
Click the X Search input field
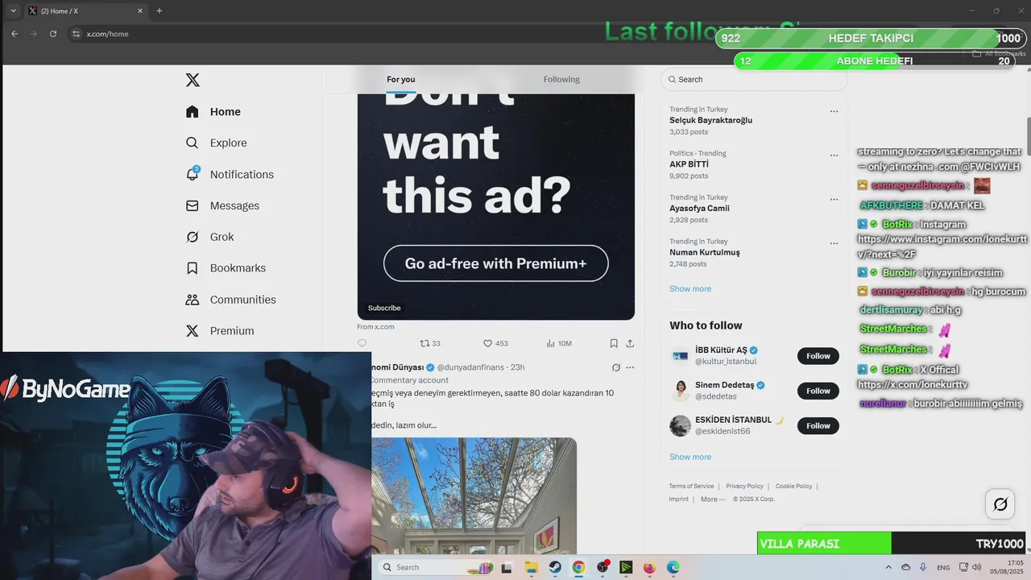(x=754, y=80)
